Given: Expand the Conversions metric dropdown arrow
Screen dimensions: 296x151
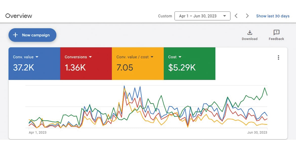Looking at the screenshot, I should click(90, 57).
